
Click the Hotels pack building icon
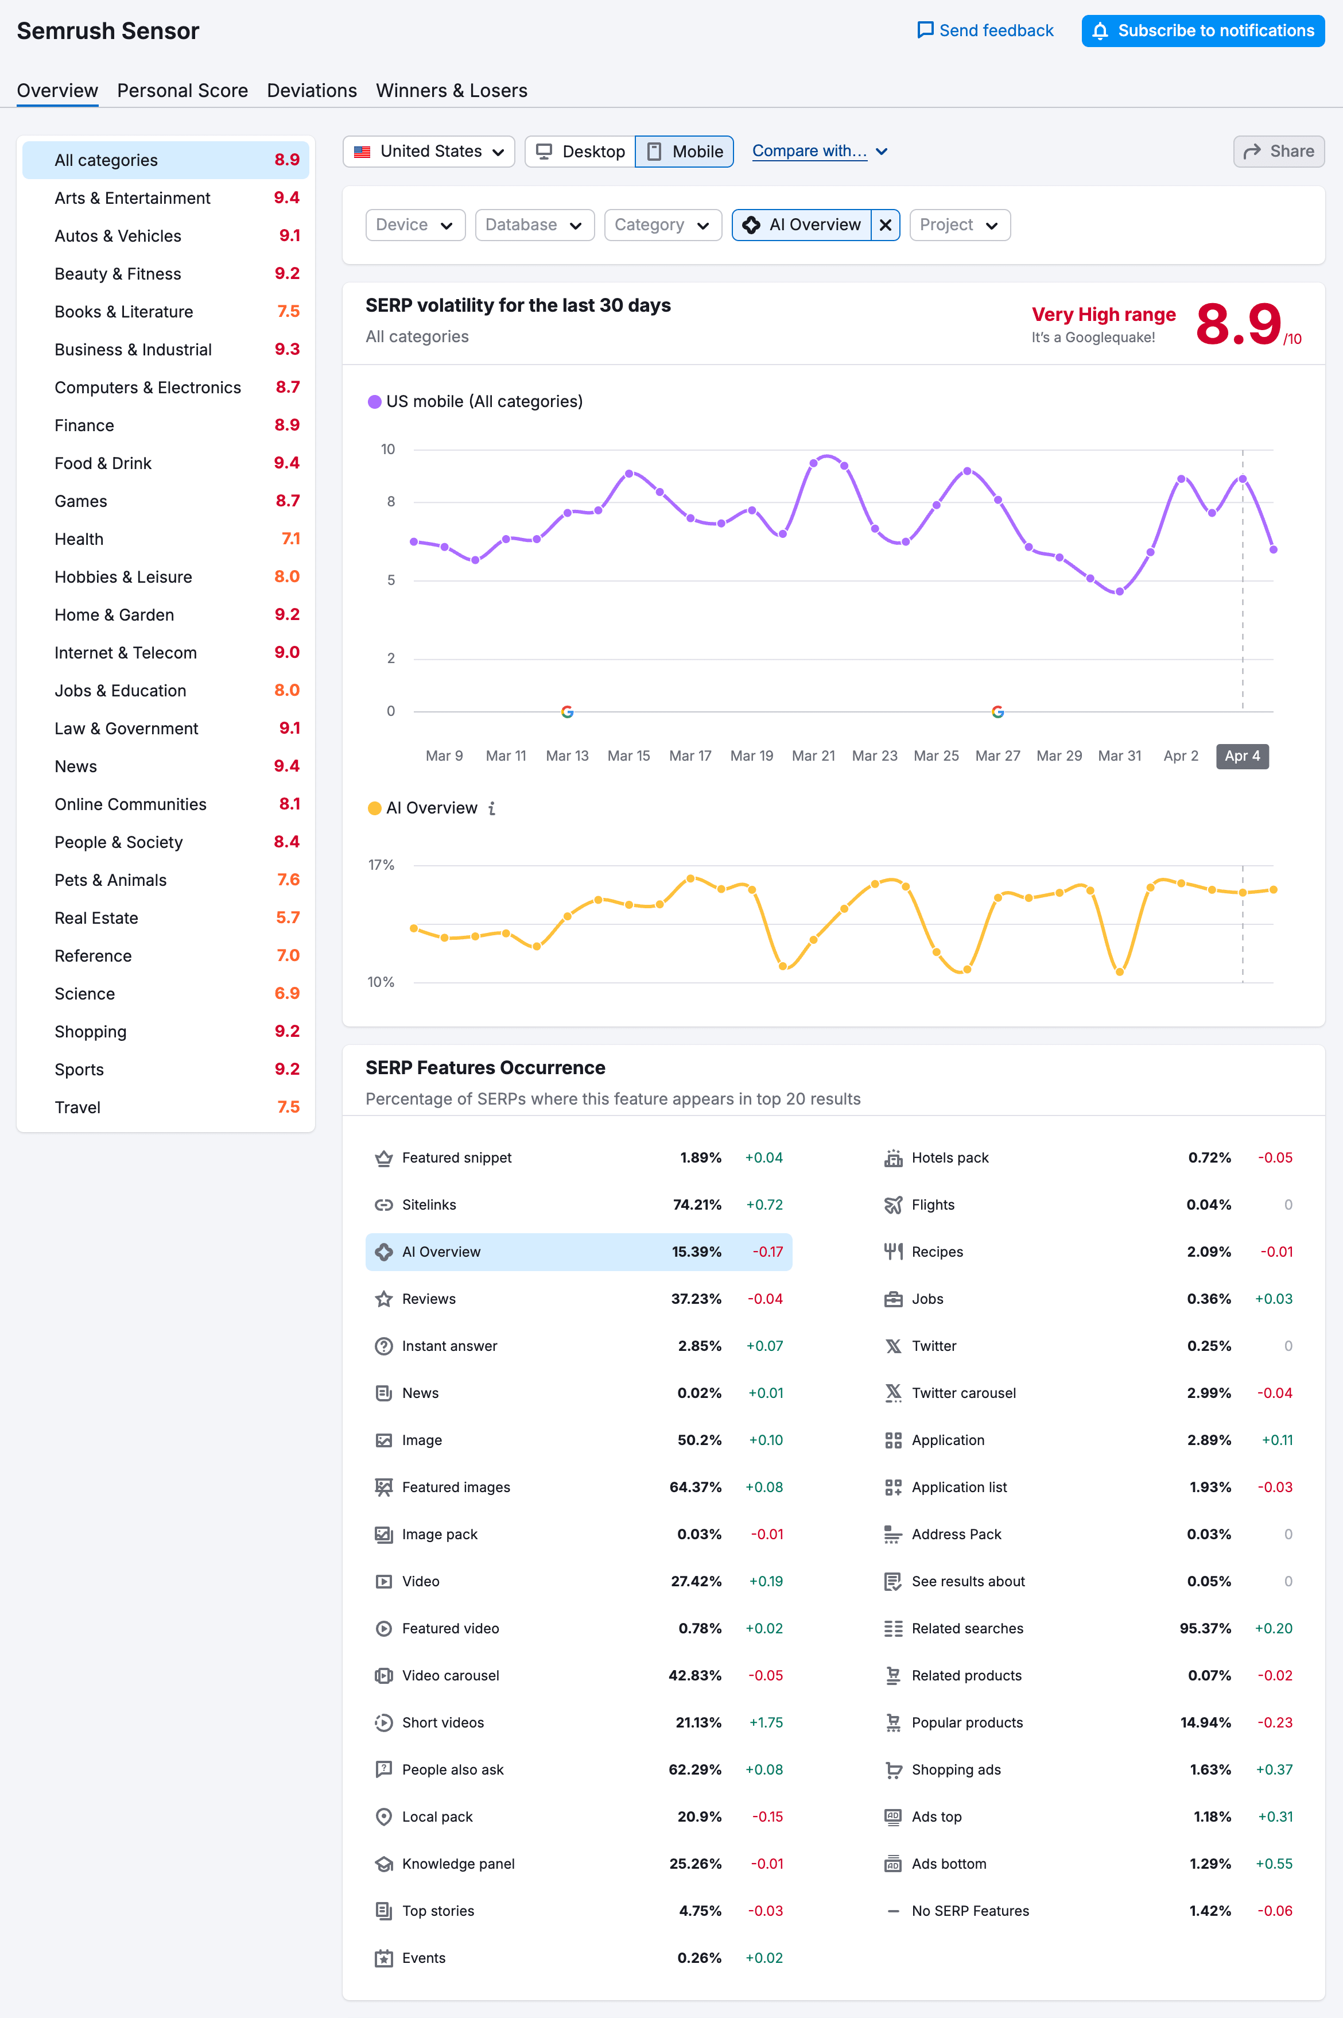894,1158
